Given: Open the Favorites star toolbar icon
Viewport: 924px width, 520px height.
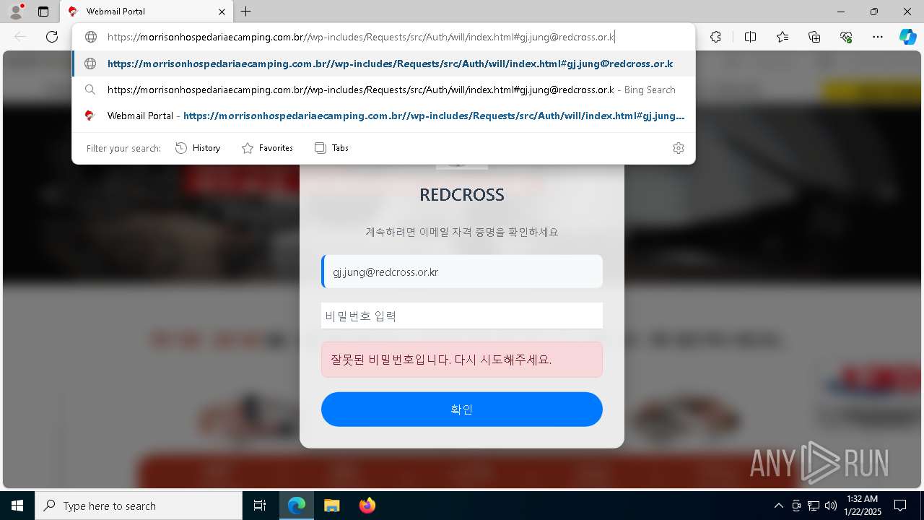Looking at the screenshot, I should [x=783, y=37].
